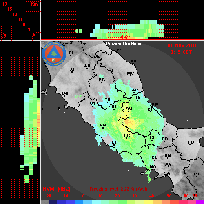Click the '15' km altitude label

(x=10, y=9)
